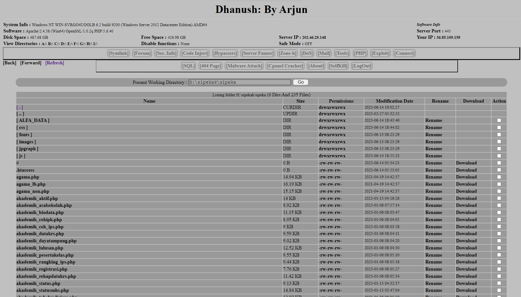This screenshot has width=521, height=297.
Task: Download agama.php
Action: pos(466,177)
